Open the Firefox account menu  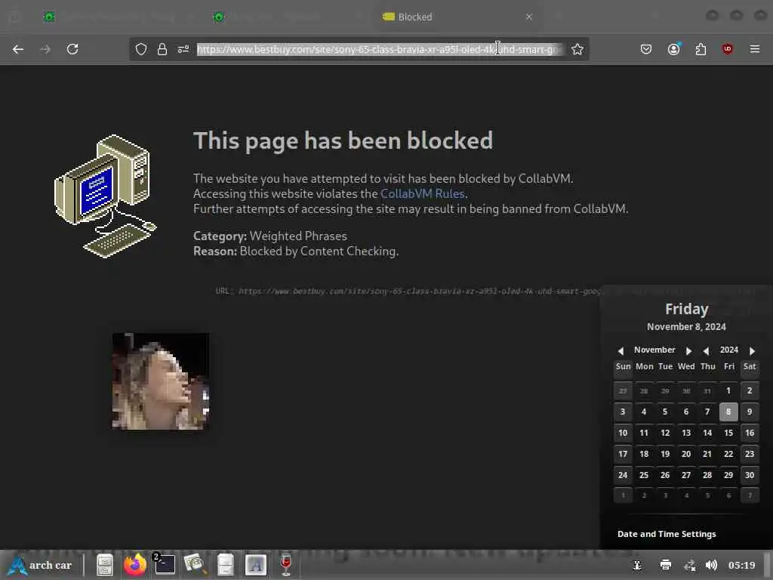click(674, 49)
